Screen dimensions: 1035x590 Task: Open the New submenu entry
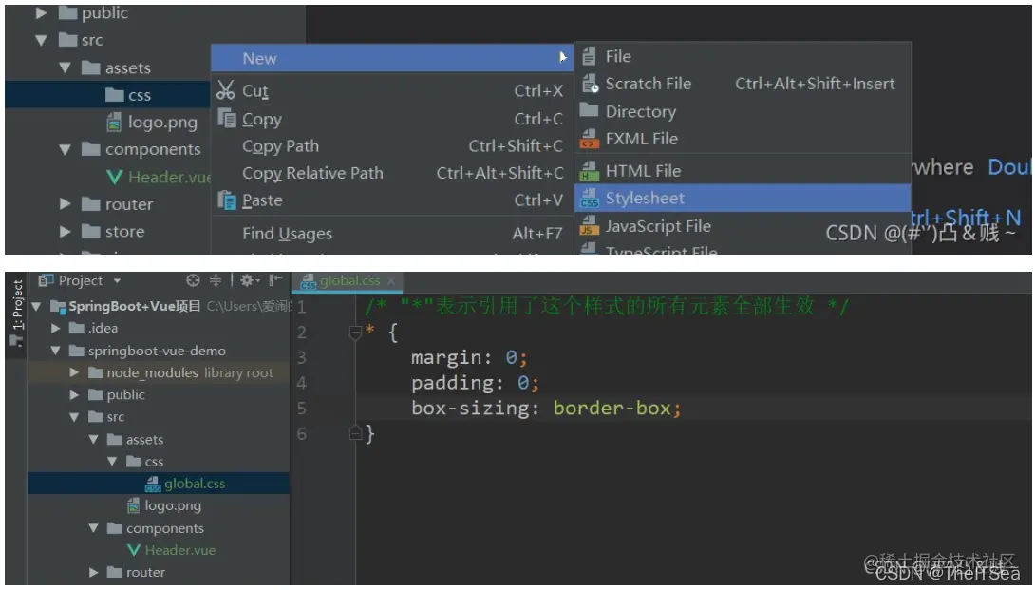pyautogui.click(x=392, y=58)
